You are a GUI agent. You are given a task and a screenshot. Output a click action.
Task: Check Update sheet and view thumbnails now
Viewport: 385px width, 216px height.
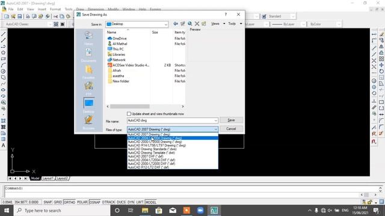(129, 114)
